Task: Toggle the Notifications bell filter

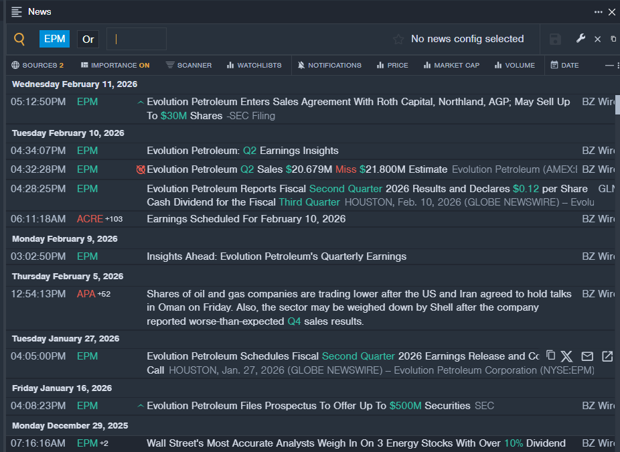Action: (x=329, y=65)
